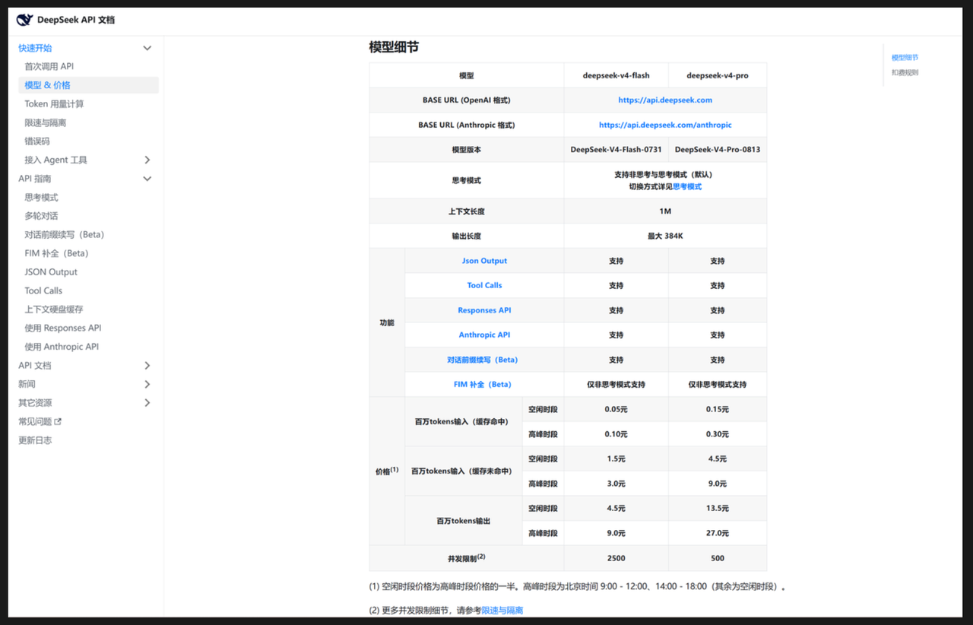Open the 对话前缀续写（Beta）table link

(x=483, y=360)
